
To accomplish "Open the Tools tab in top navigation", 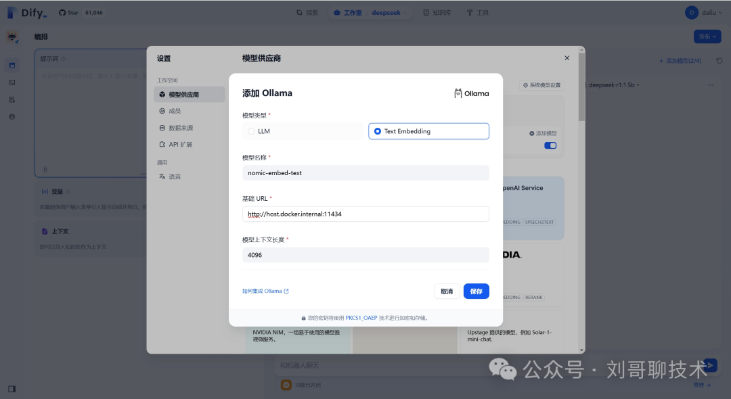I will [x=477, y=13].
